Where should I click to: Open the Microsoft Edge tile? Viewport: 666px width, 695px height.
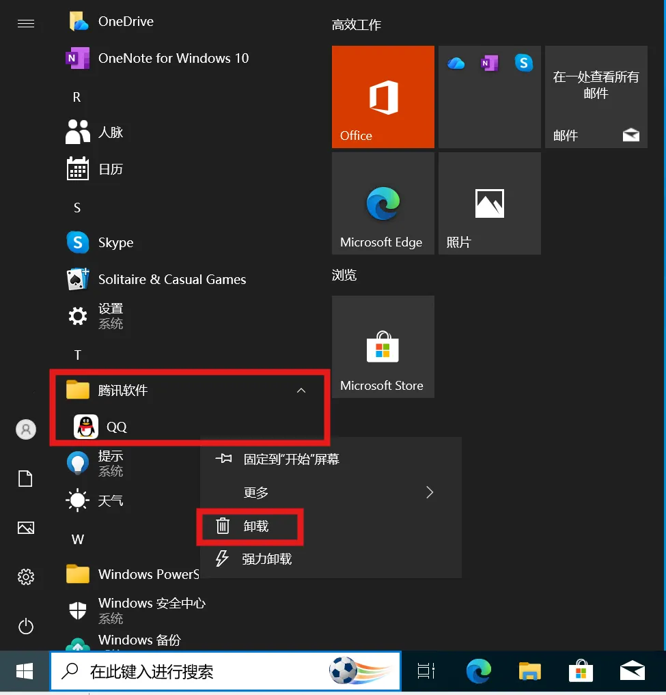(383, 203)
